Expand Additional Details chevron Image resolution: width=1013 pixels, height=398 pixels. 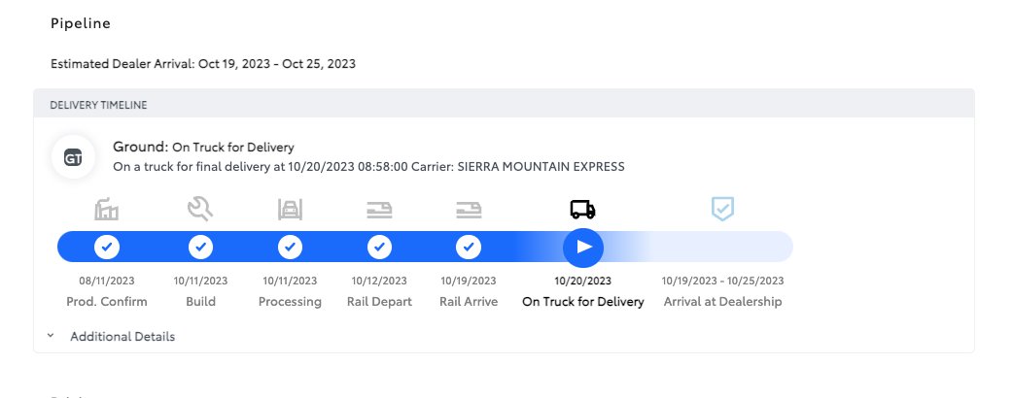click(51, 336)
